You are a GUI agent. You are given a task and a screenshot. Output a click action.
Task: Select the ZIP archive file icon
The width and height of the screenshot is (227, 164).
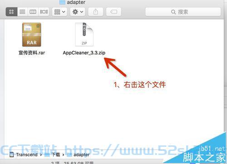84,34
